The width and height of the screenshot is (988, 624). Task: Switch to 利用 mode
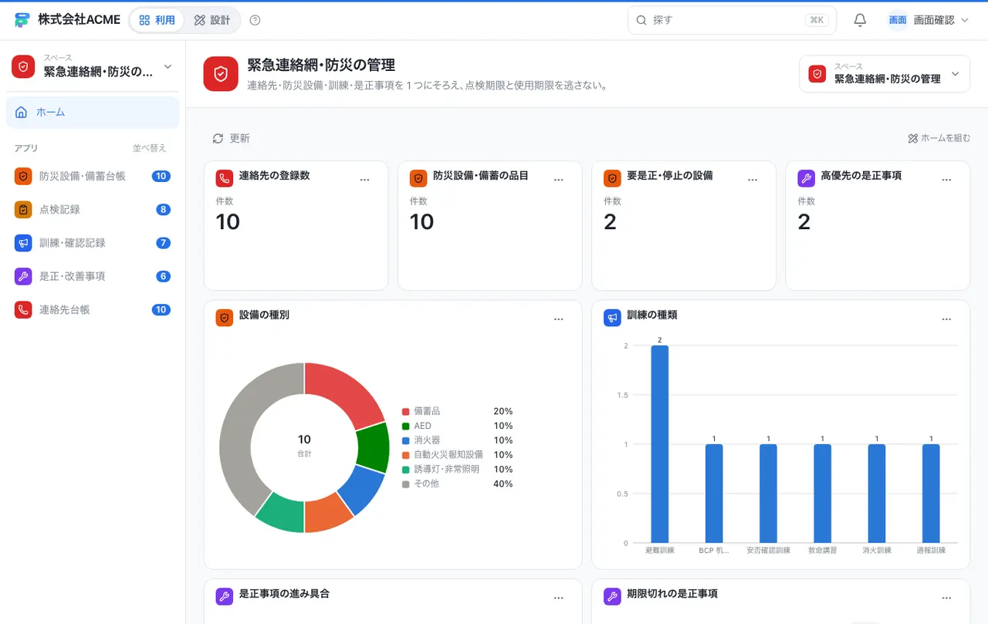pyautogui.click(x=157, y=20)
